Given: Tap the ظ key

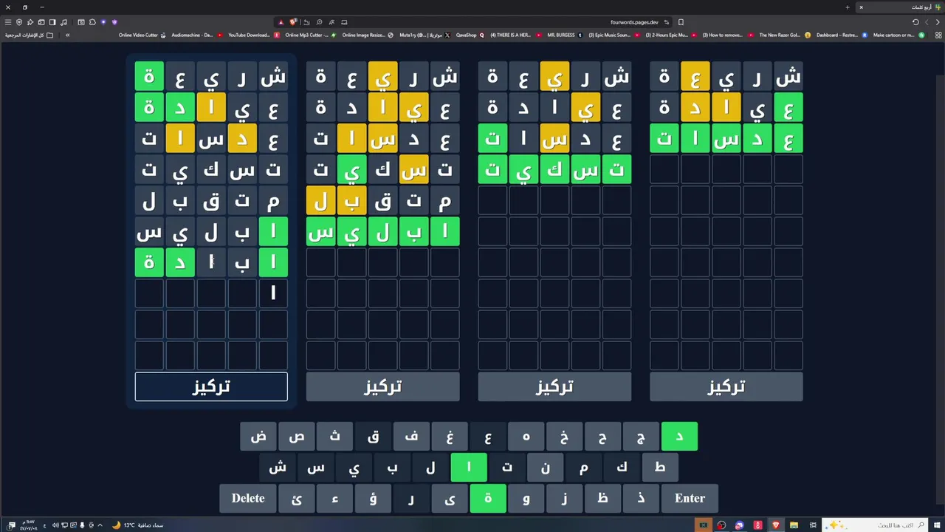Looking at the screenshot, I should [602, 498].
